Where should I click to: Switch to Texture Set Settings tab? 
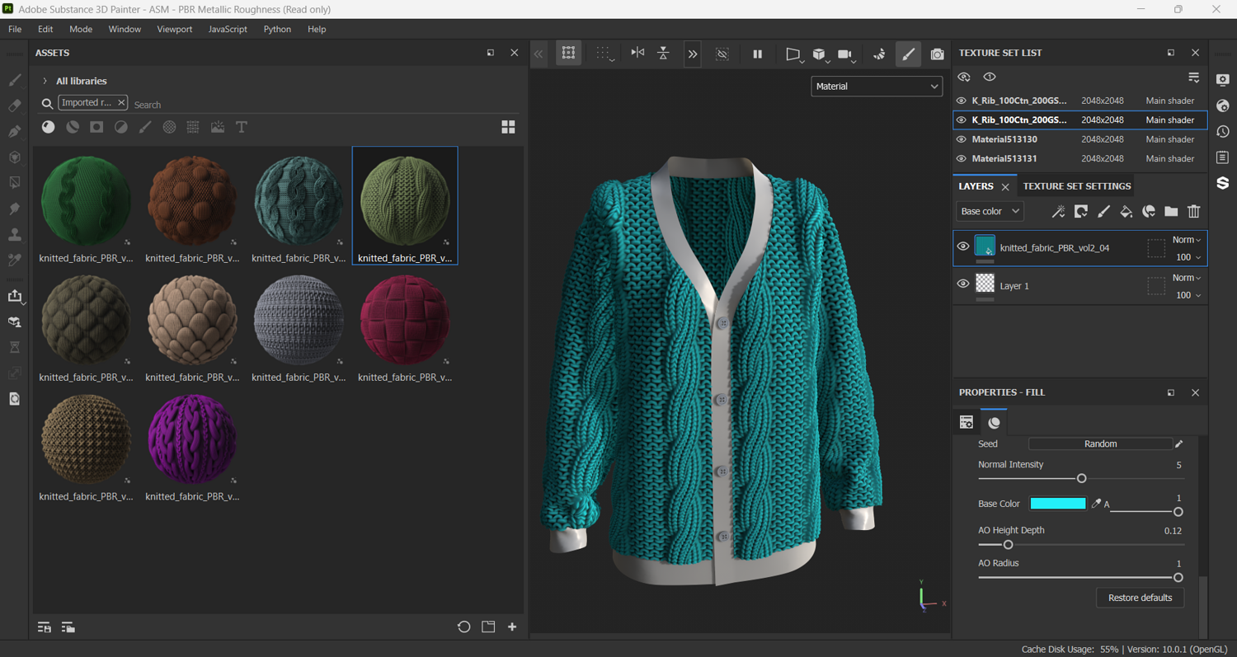coord(1076,186)
